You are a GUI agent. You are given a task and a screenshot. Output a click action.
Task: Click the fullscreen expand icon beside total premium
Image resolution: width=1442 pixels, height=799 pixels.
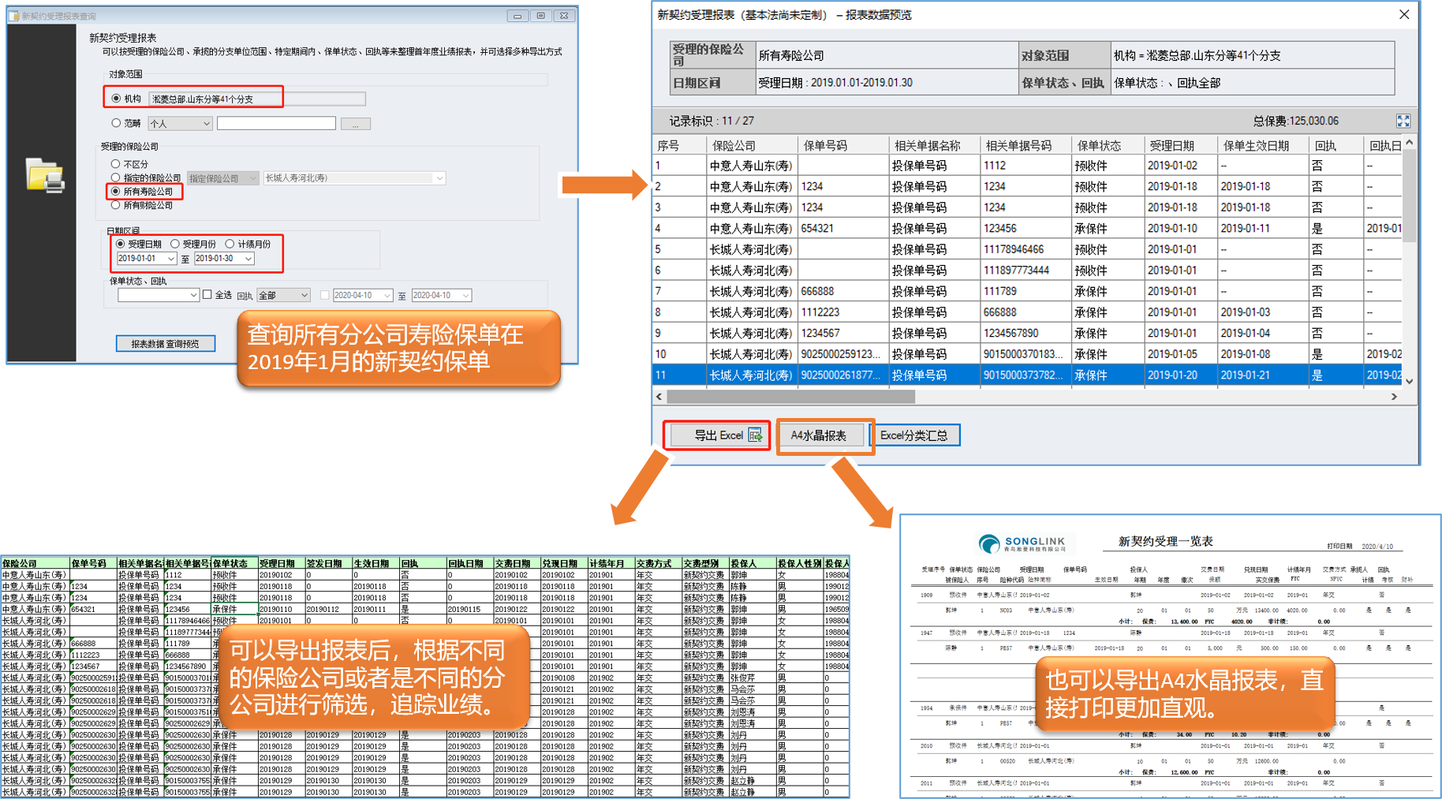tap(1403, 121)
